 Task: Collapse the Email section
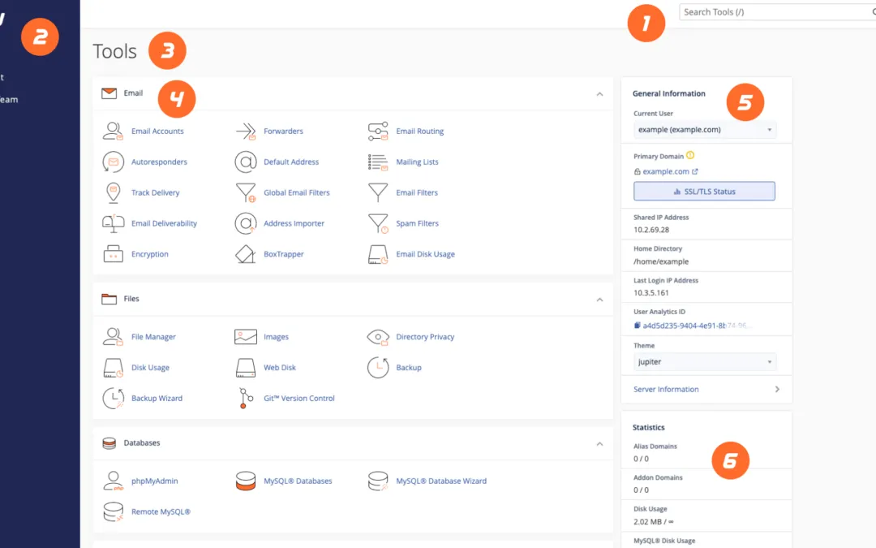(x=600, y=94)
